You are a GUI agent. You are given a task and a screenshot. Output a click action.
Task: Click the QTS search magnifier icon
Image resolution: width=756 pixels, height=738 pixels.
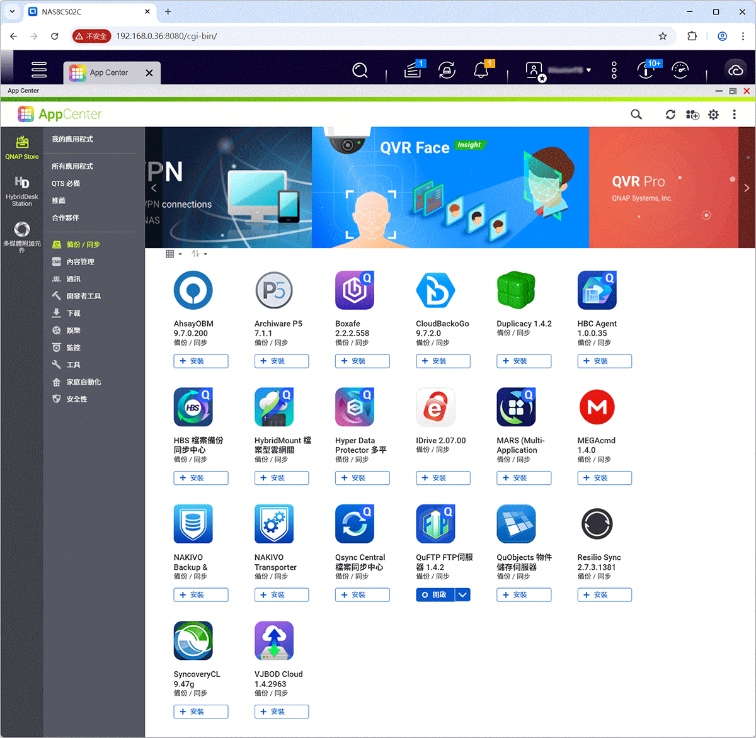point(360,70)
